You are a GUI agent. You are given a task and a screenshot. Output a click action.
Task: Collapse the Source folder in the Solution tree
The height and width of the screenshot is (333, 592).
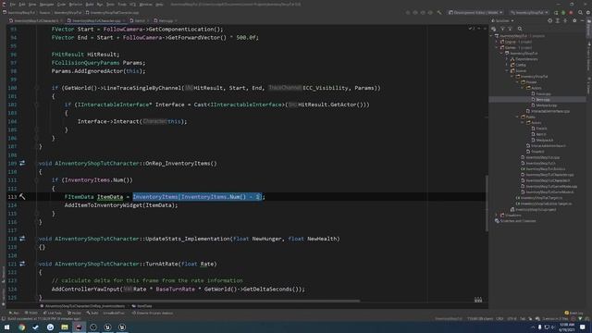(507, 70)
